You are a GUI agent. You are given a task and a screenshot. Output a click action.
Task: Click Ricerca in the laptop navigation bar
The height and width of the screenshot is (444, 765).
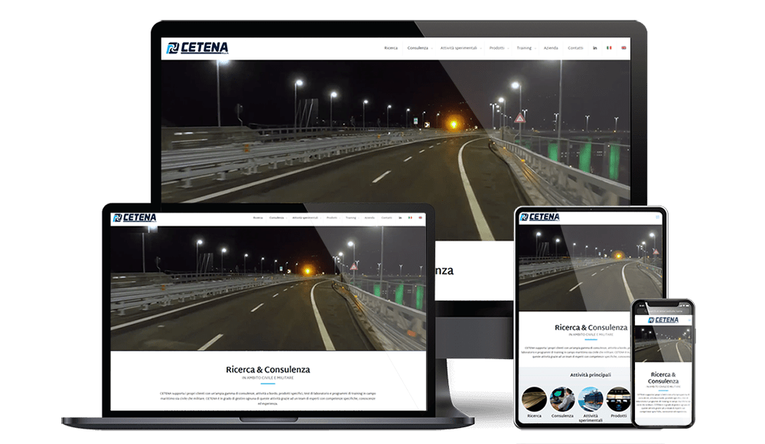[x=258, y=218]
